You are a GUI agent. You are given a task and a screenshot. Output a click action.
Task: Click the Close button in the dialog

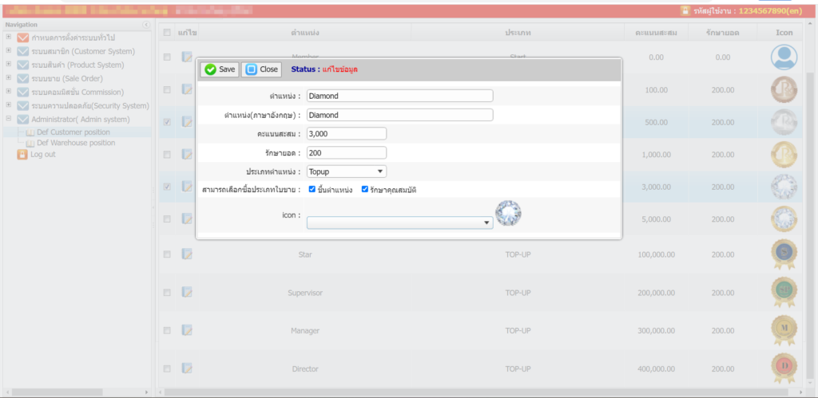coord(262,69)
